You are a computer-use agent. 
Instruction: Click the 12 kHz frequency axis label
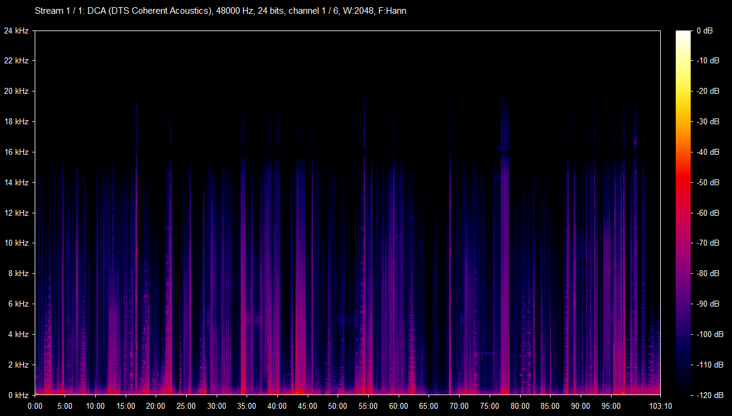(16, 213)
